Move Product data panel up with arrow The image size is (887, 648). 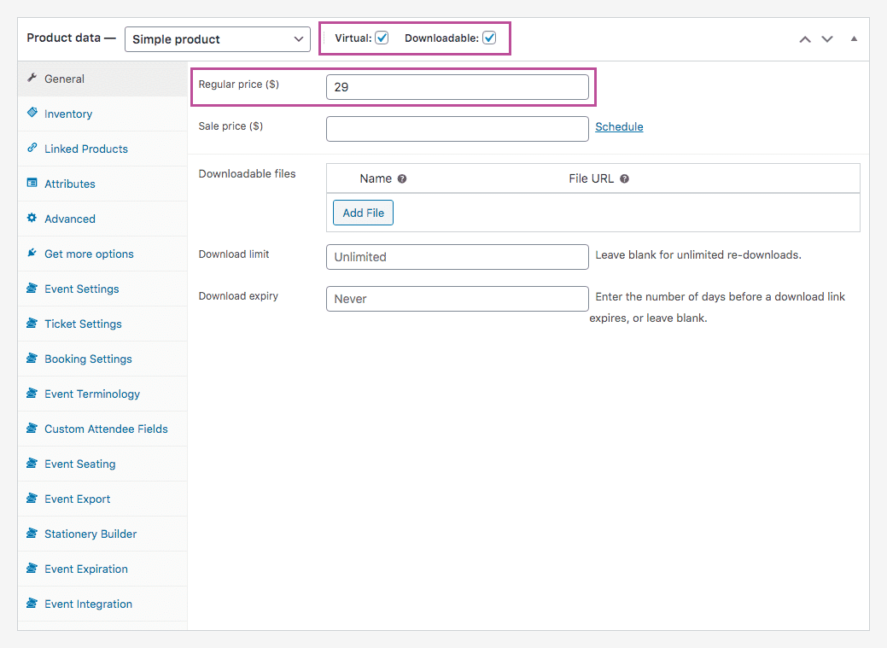(805, 39)
